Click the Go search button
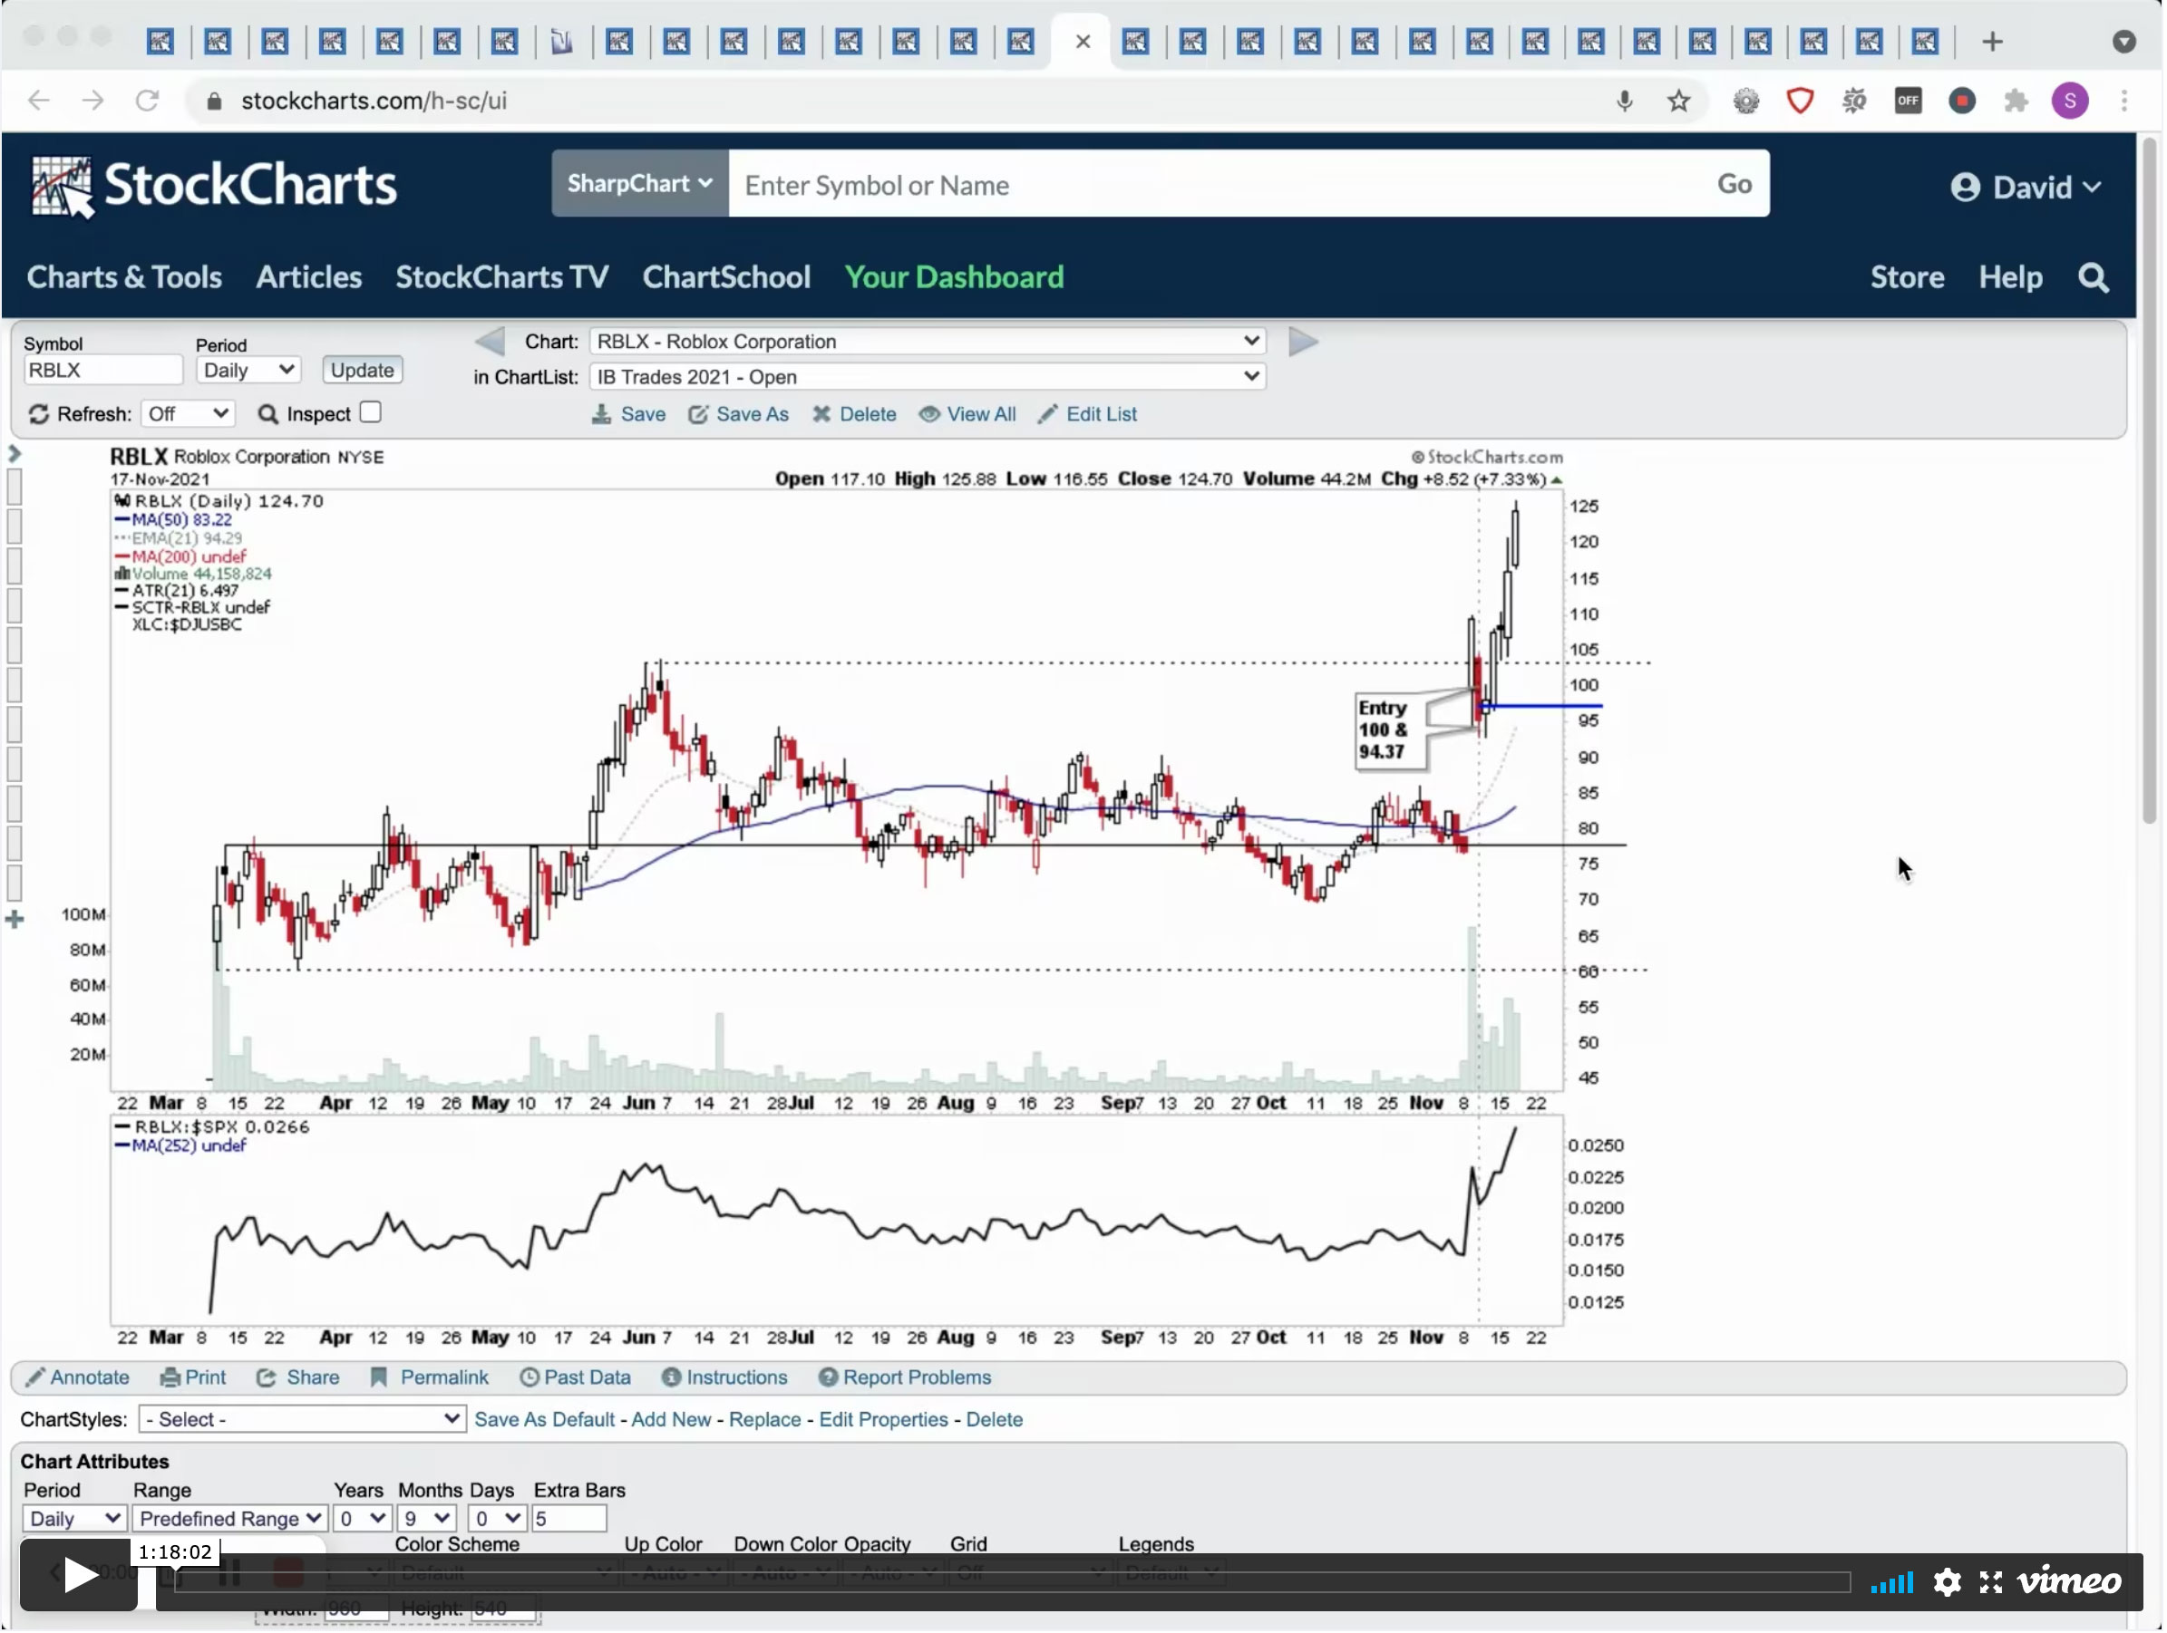This screenshot has width=2167, height=1633. coord(1734,184)
